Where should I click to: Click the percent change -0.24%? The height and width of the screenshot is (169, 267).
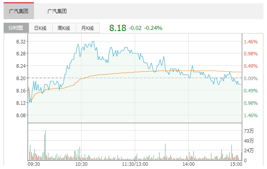(x=153, y=28)
